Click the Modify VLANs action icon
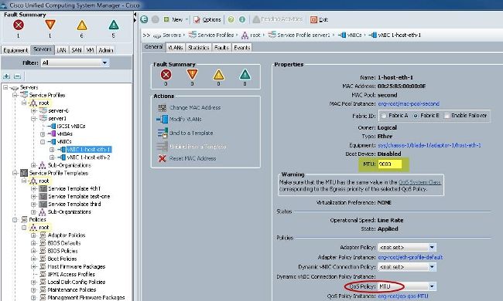Viewport: 503px width, 301px height. pos(163,119)
